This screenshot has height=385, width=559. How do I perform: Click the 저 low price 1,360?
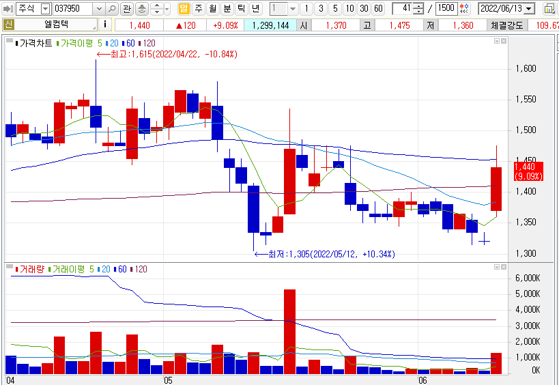coord(463,25)
